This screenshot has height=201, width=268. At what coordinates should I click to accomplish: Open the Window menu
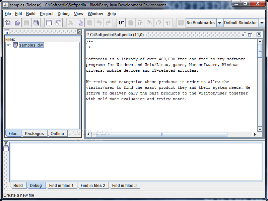(95, 14)
